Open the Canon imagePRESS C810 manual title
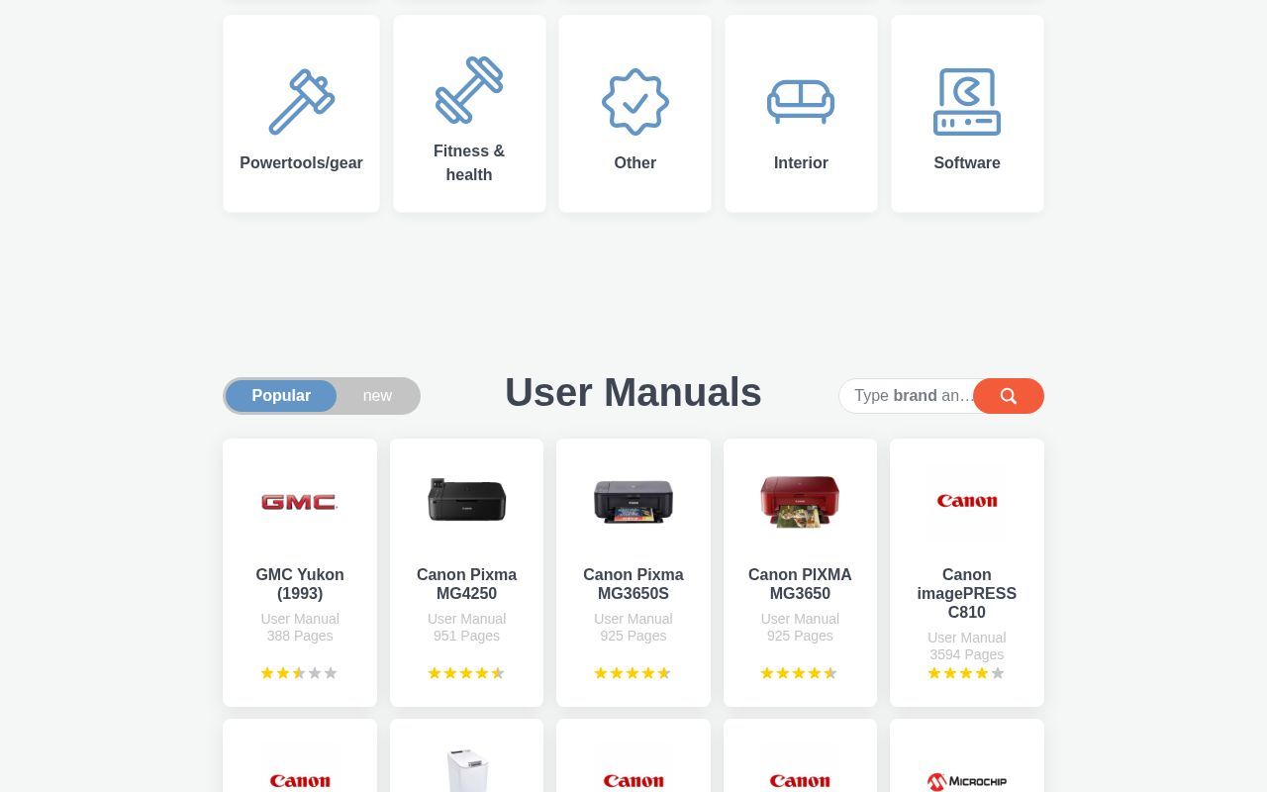This screenshot has width=1267, height=792. tap(967, 593)
